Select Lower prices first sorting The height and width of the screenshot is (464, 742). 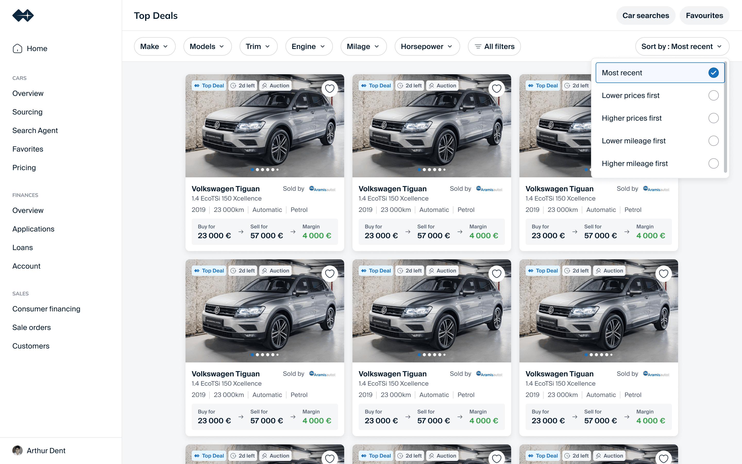pos(660,95)
